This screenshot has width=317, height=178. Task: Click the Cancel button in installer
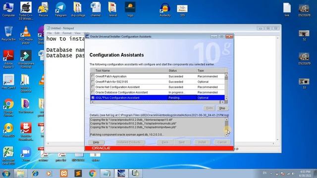222,142
